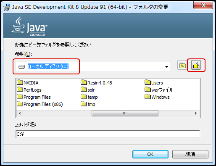Select the warファイル folder
Viewport: 216px width, 166px height.
[x=159, y=90]
